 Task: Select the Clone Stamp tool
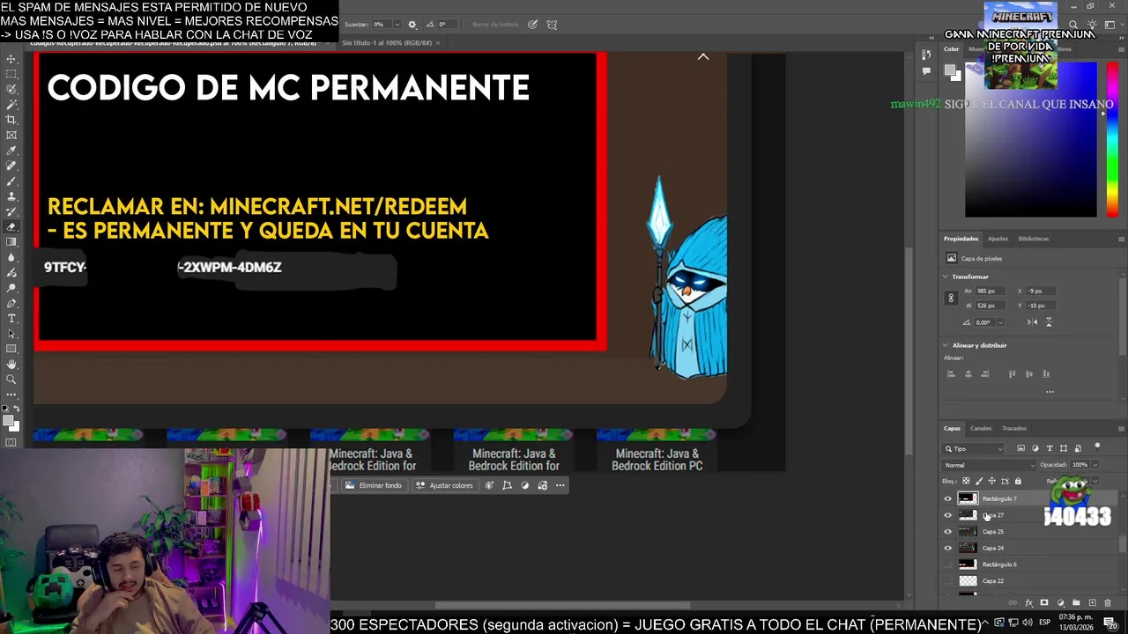pos(11,196)
